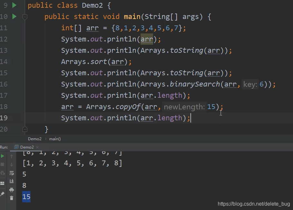Click line number 19 in the gutter
293x210 pixels.
point(4,118)
